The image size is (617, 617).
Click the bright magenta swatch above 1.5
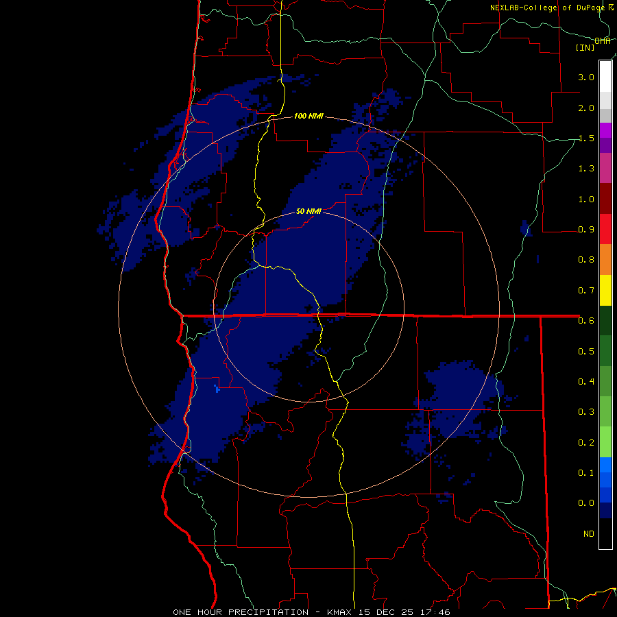coord(605,130)
